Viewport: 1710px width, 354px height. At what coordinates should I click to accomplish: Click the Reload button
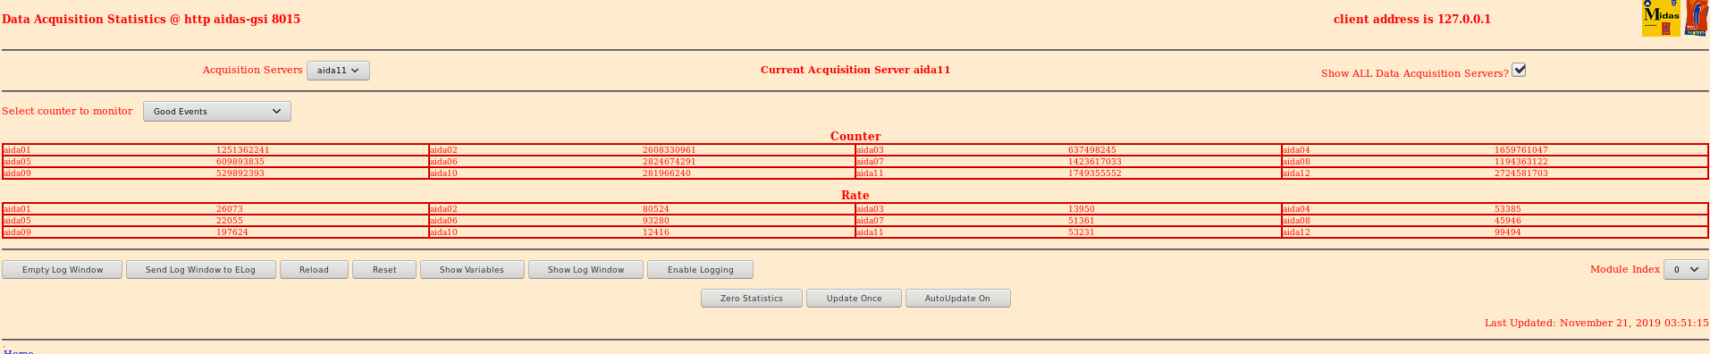pos(314,270)
